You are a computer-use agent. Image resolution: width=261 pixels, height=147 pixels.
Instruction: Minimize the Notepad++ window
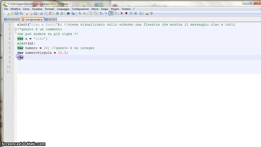[246, 3]
